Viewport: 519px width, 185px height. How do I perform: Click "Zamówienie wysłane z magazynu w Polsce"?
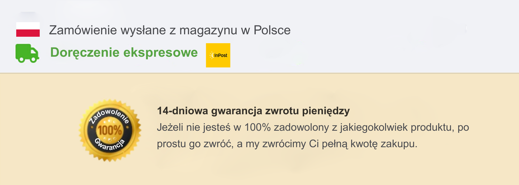click(170, 30)
